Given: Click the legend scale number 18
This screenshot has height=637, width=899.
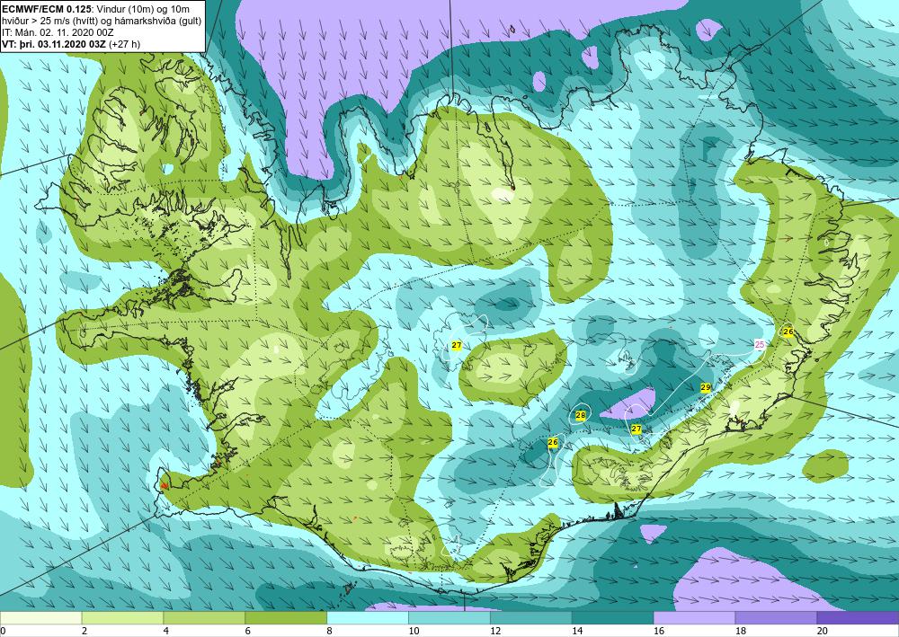Looking at the screenshot, I should (x=740, y=632).
